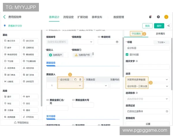This screenshot has width=173, height=138.
Task: Open the orange user avatar menu
Action: pyautogui.click(x=166, y=17)
